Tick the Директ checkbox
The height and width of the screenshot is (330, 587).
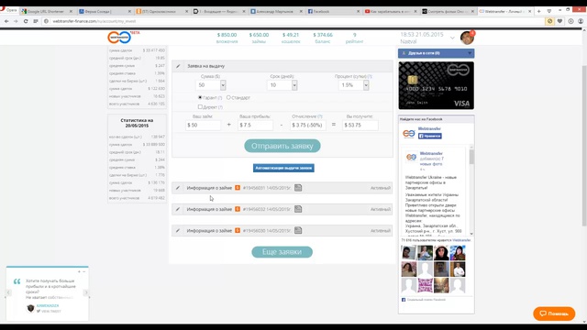tap(200, 106)
